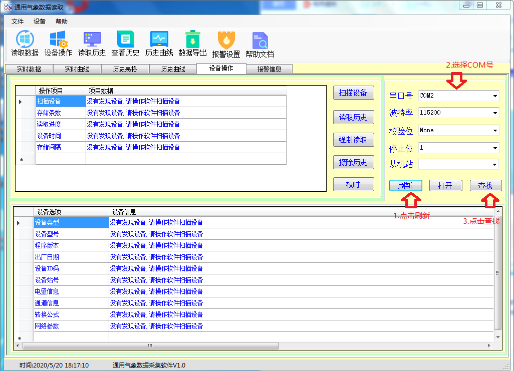Image resolution: width=514 pixels, height=371 pixels.
Task: Open the 校验位 None dropdown
Action: pyautogui.click(x=494, y=131)
